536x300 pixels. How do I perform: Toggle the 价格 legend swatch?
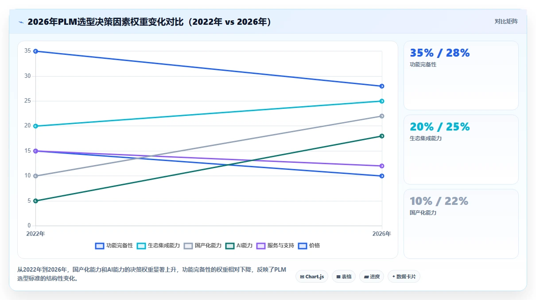[x=303, y=246]
